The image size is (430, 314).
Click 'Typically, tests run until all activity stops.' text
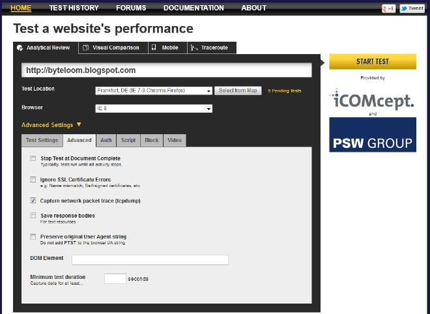81,165
